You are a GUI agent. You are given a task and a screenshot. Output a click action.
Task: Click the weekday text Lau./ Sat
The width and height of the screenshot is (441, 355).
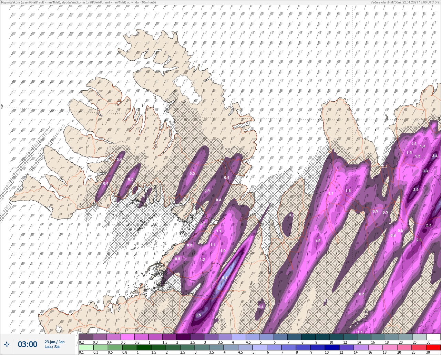coord(52,347)
